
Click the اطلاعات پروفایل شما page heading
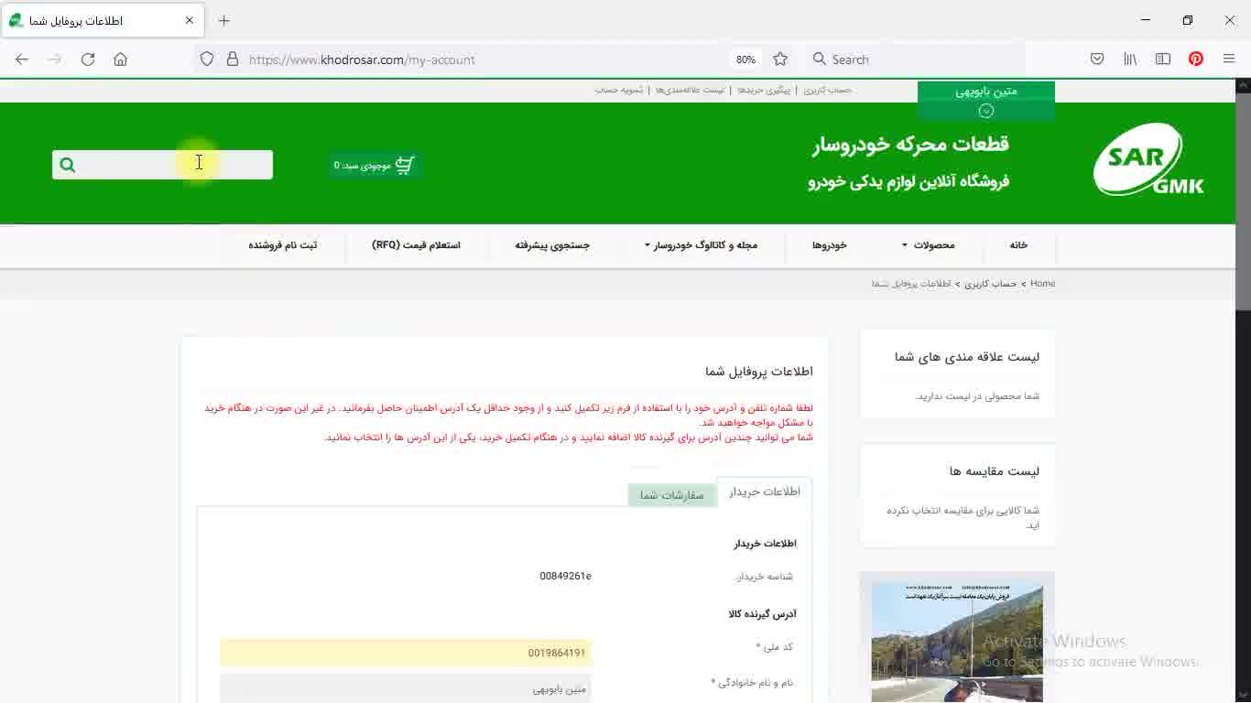[759, 371]
